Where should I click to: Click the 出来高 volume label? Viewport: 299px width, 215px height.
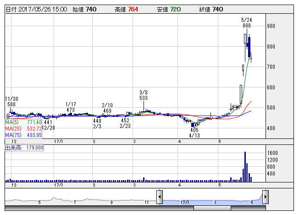point(11,148)
